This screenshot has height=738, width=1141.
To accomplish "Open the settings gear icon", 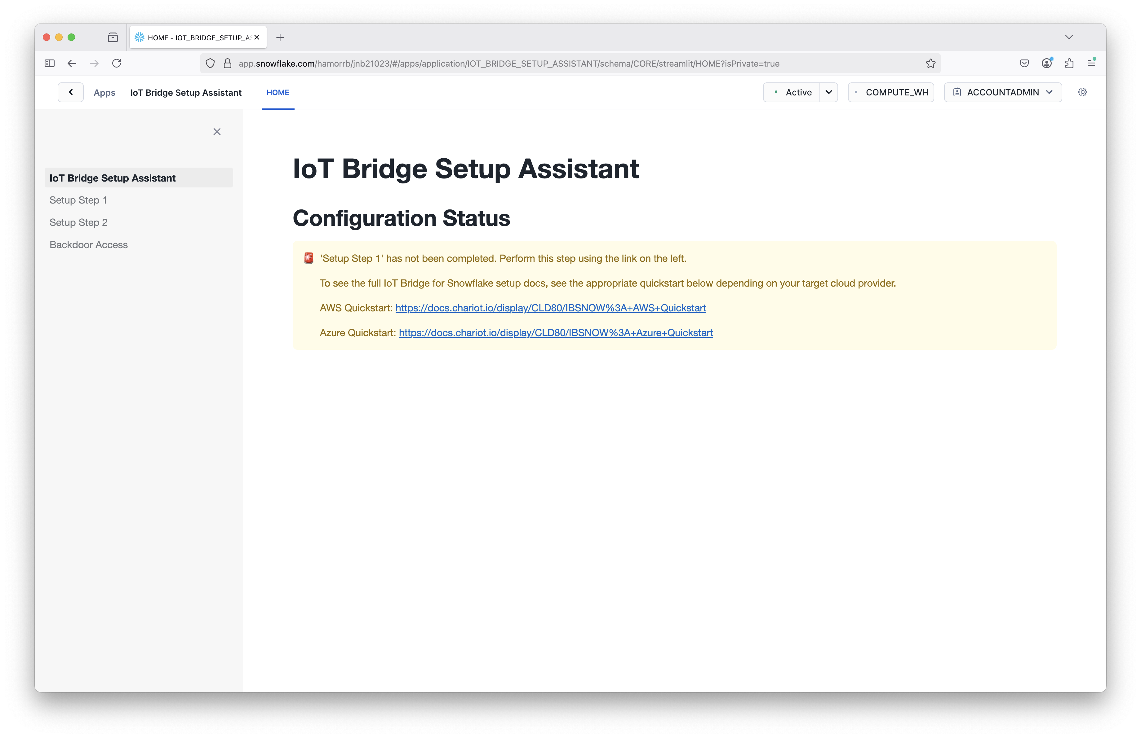I will point(1082,92).
